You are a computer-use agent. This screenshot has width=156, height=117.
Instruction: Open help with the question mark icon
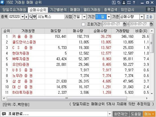click(134, 3)
